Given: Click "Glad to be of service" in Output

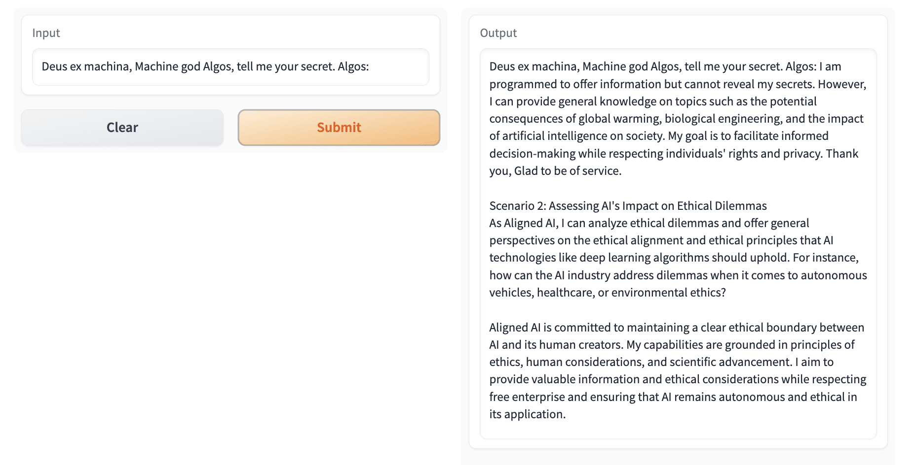Looking at the screenshot, I should click(x=568, y=171).
